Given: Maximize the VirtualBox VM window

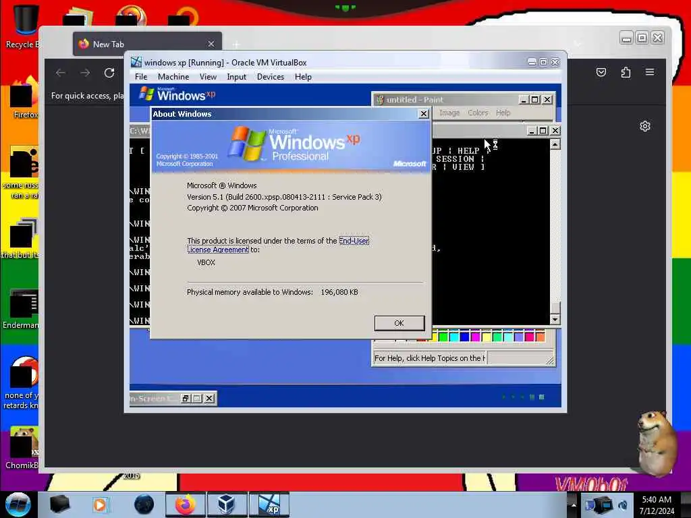Looking at the screenshot, I should coord(543,63).
